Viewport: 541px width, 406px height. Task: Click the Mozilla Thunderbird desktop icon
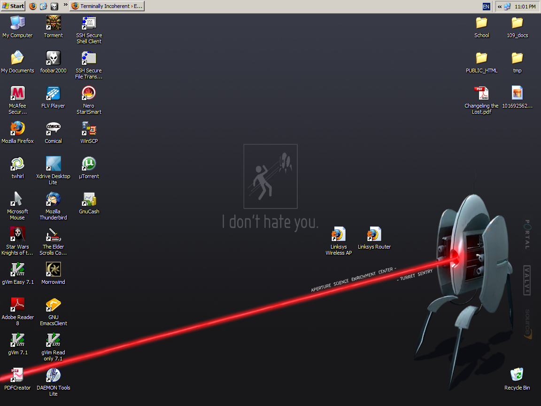pyautogui.click(x=53, y=199)
